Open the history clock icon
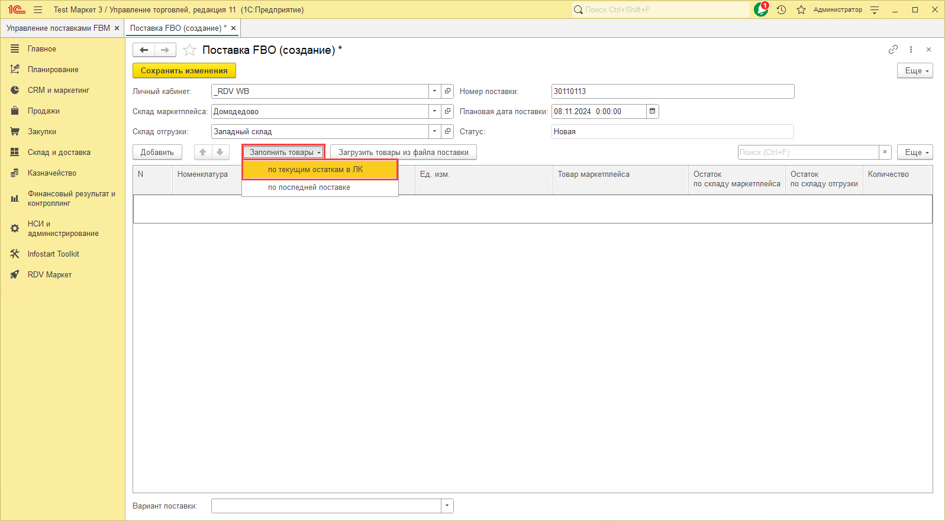 point(781,9)
